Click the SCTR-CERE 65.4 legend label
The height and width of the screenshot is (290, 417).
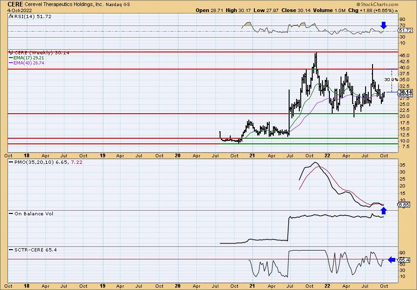pos(35,250)
